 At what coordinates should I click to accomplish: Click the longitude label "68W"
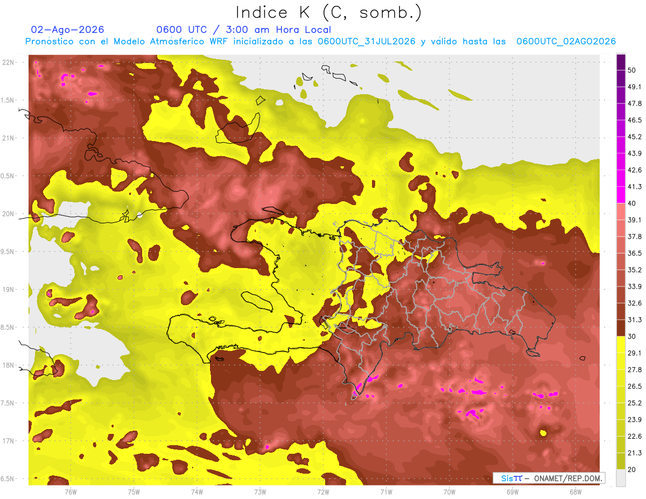pos(575,492)
